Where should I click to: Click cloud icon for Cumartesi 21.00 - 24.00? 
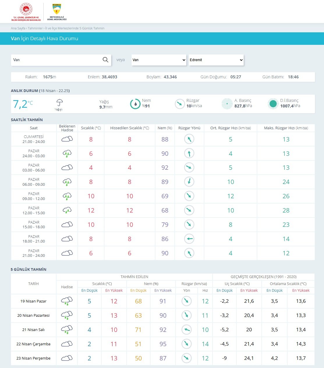pos(67,139)
